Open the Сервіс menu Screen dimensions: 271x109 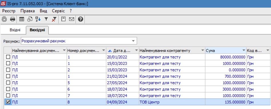58,11
